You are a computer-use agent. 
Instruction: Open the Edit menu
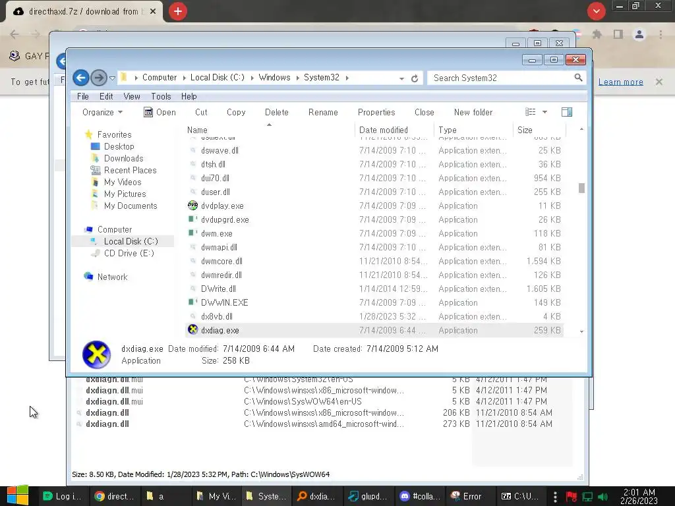click(x=106, y=96)
